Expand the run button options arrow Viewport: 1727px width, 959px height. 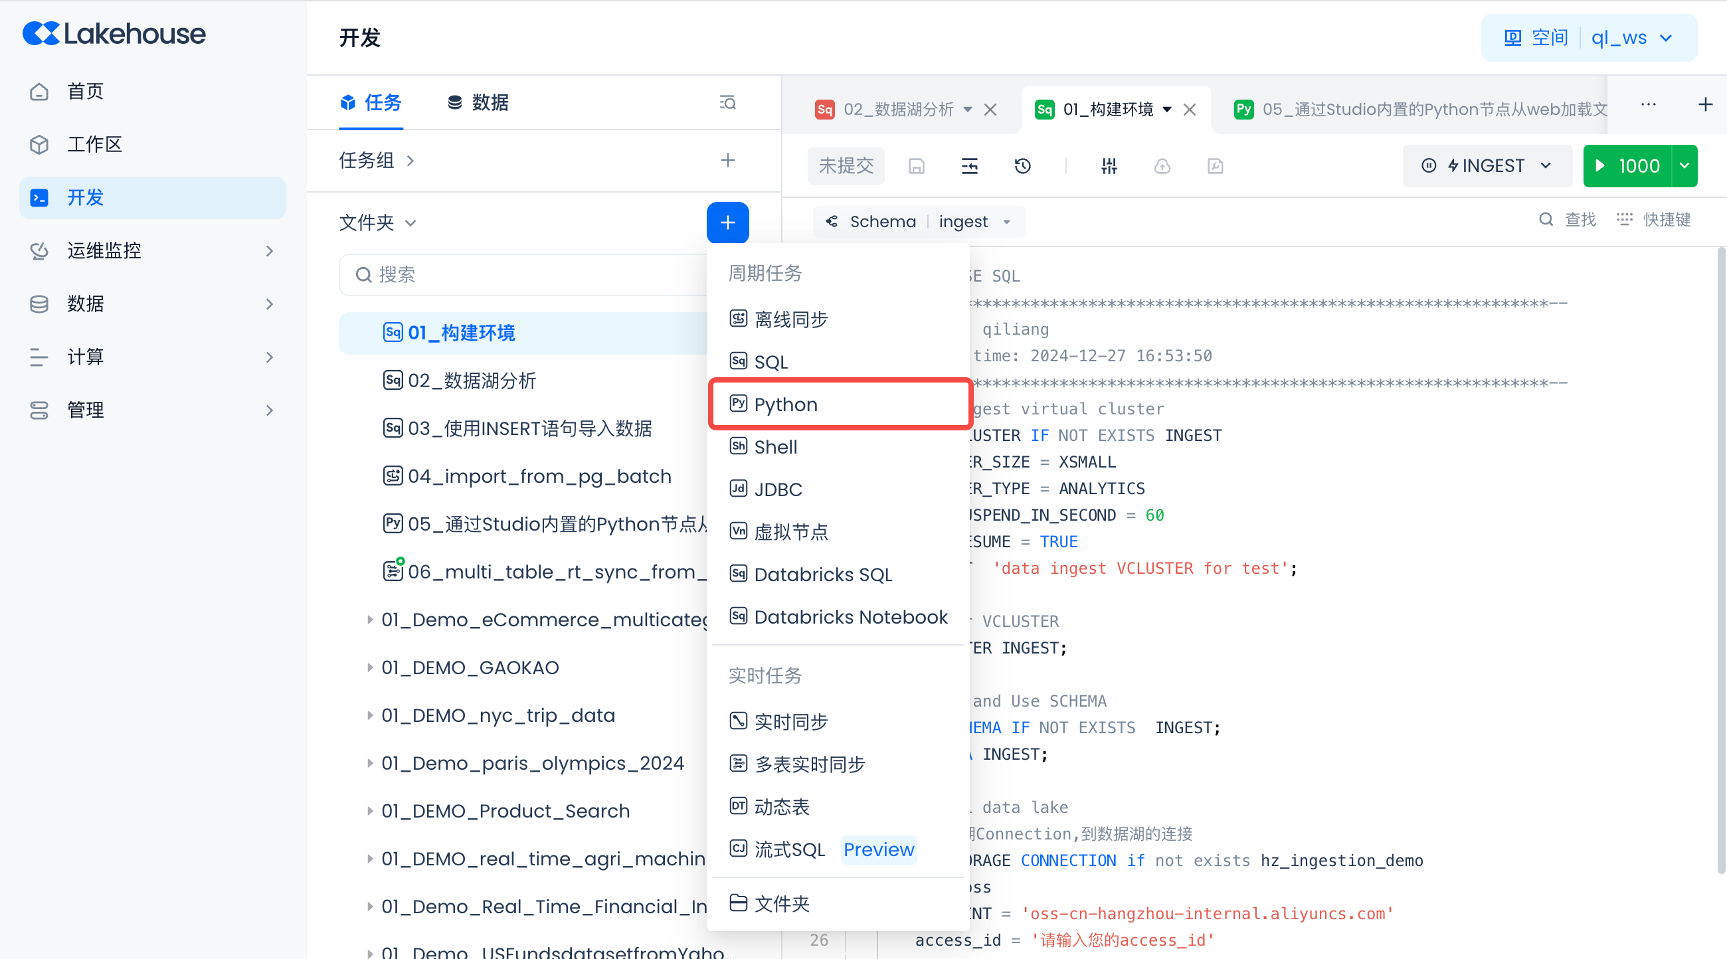[x=1684, y=165]
